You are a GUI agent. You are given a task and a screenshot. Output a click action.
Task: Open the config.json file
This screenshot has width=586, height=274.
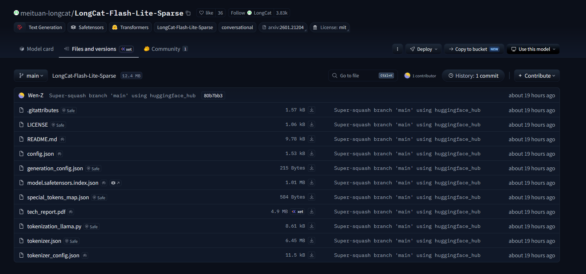pos(41,154)
